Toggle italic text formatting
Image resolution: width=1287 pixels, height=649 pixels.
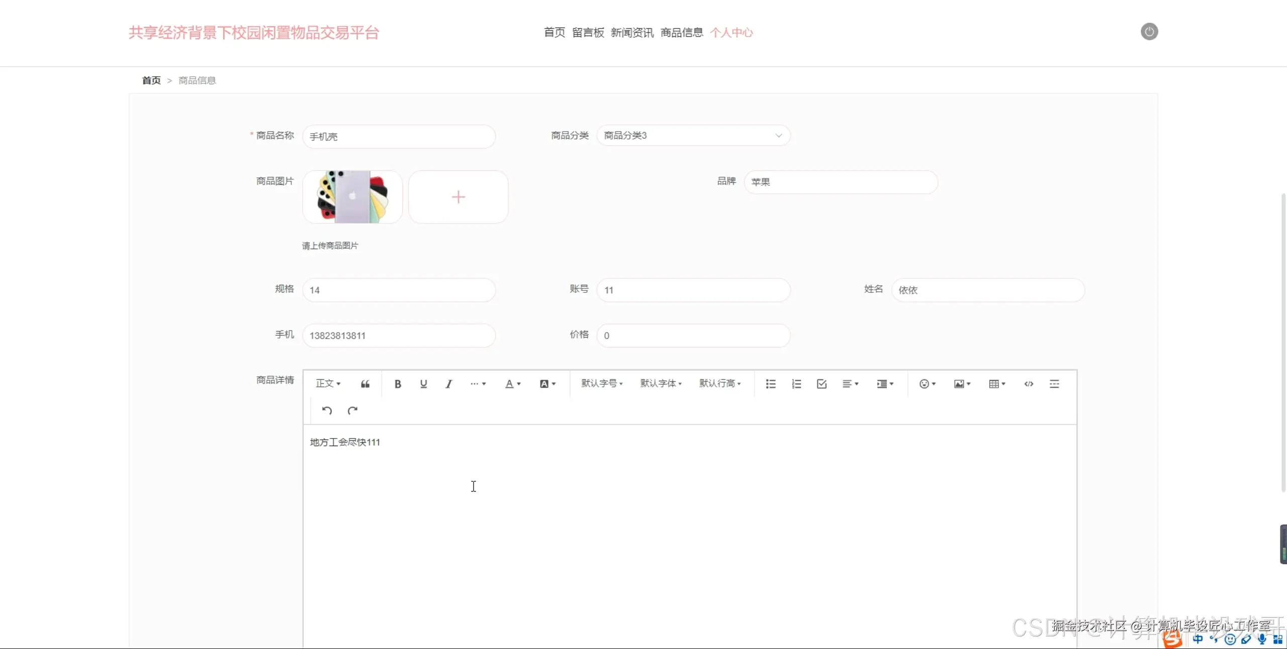point(449,384)
